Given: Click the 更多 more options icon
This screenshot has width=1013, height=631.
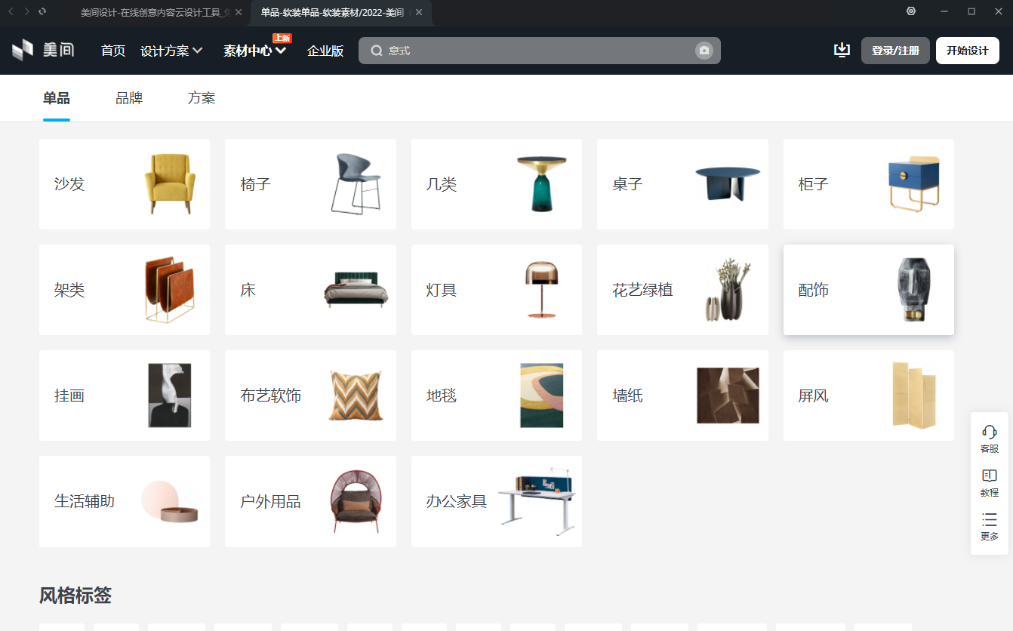Looking at the screenshot, I should [989, 525].
